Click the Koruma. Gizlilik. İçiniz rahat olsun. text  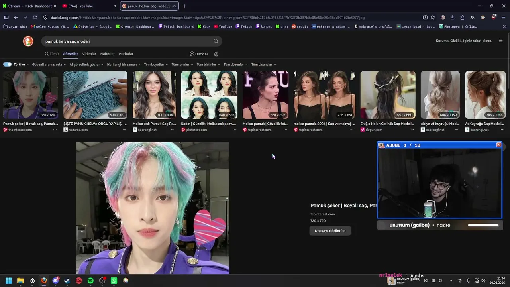point(464,41)
